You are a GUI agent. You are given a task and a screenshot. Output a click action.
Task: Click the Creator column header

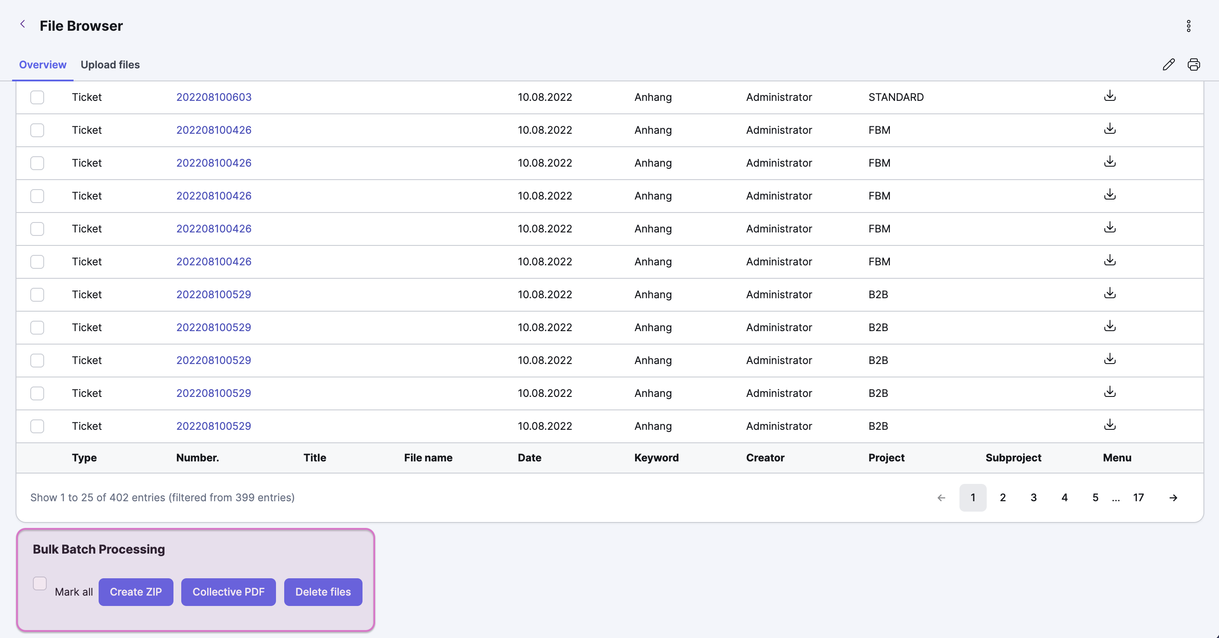(765, 458)
